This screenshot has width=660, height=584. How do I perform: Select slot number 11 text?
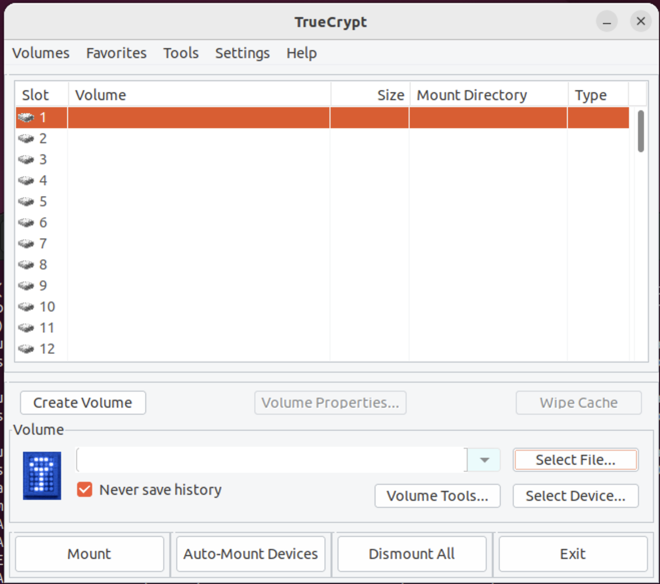point(47,328)
